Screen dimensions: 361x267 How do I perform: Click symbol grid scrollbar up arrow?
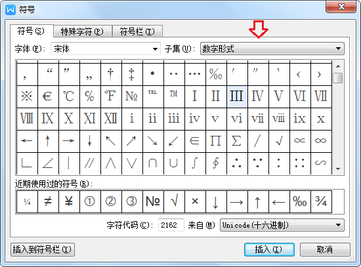338,66
